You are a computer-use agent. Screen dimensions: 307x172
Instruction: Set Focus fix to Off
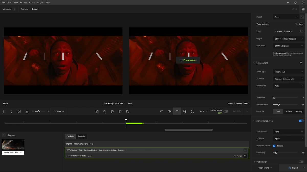point(278,111)
